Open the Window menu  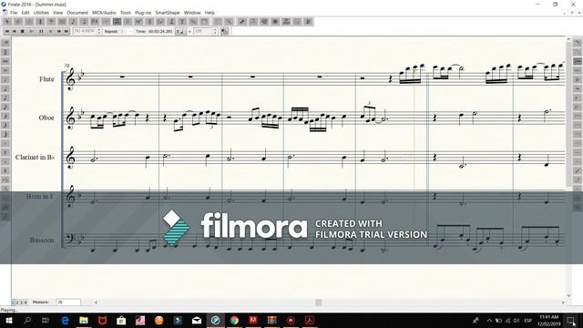tap(192, 13)
